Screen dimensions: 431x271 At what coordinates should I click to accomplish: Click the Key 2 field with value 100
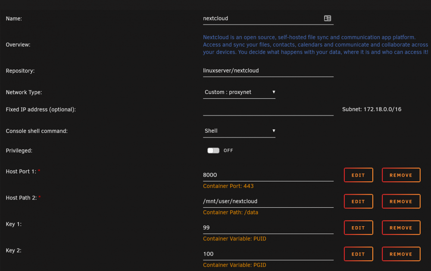click(x=268, y=254)
